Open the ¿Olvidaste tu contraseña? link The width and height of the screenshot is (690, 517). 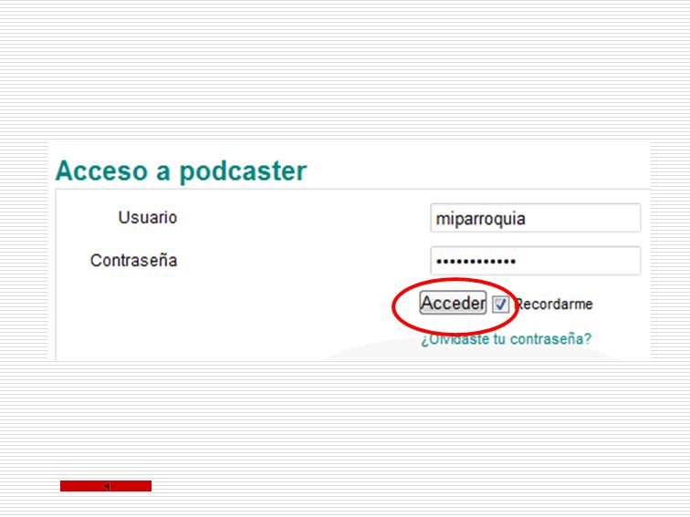point(507,339)
